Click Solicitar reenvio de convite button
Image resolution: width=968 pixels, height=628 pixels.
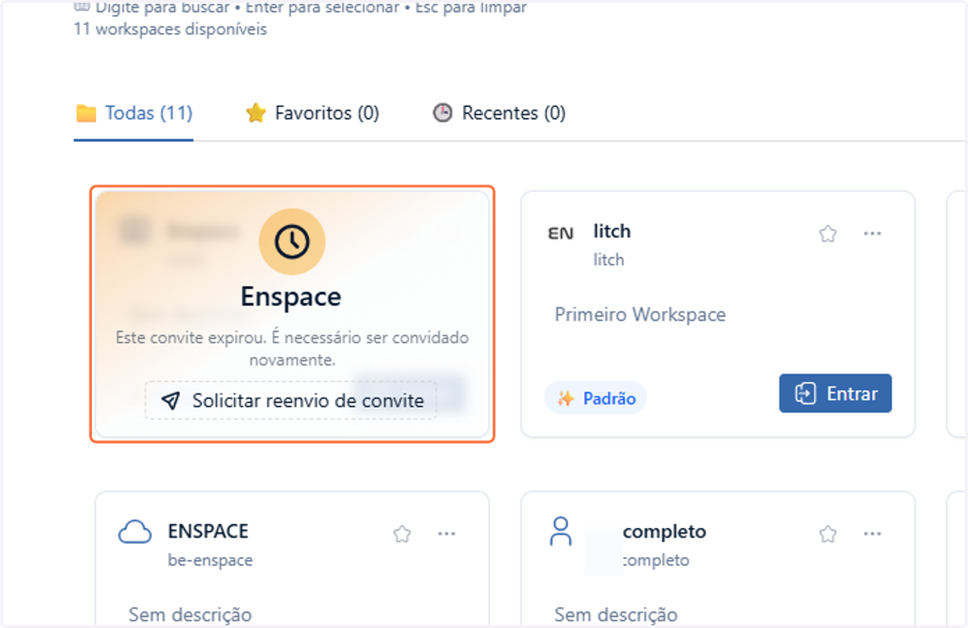point(290,401)
